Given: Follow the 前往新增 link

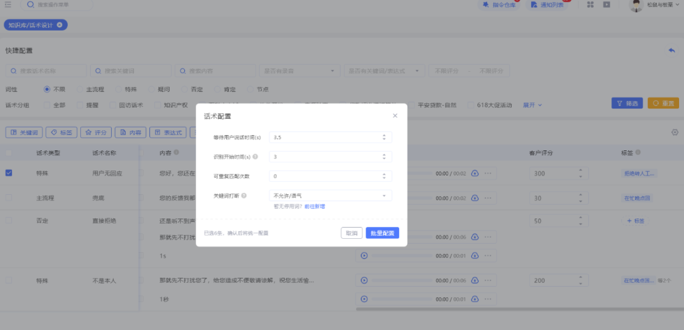Looking at the screenshot, I should point(315,206).
